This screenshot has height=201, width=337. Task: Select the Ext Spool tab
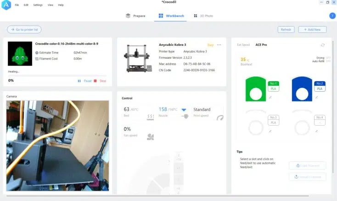[243, 45]
